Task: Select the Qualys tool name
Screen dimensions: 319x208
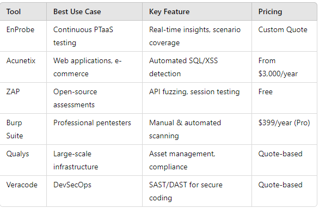Action: (18, 154)
